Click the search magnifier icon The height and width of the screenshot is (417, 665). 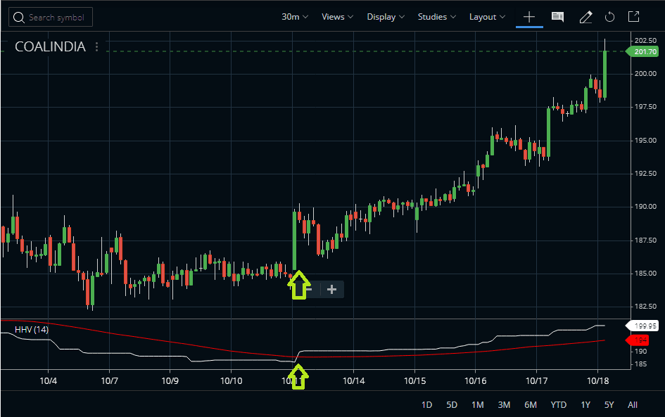(19, 17)
